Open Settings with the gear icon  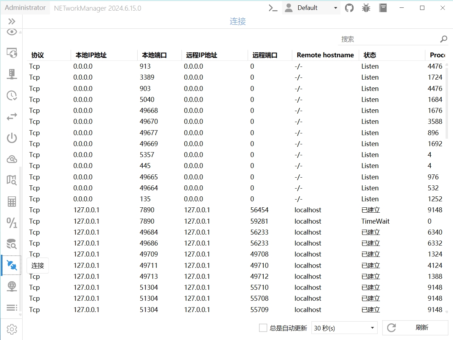[12, 329]
